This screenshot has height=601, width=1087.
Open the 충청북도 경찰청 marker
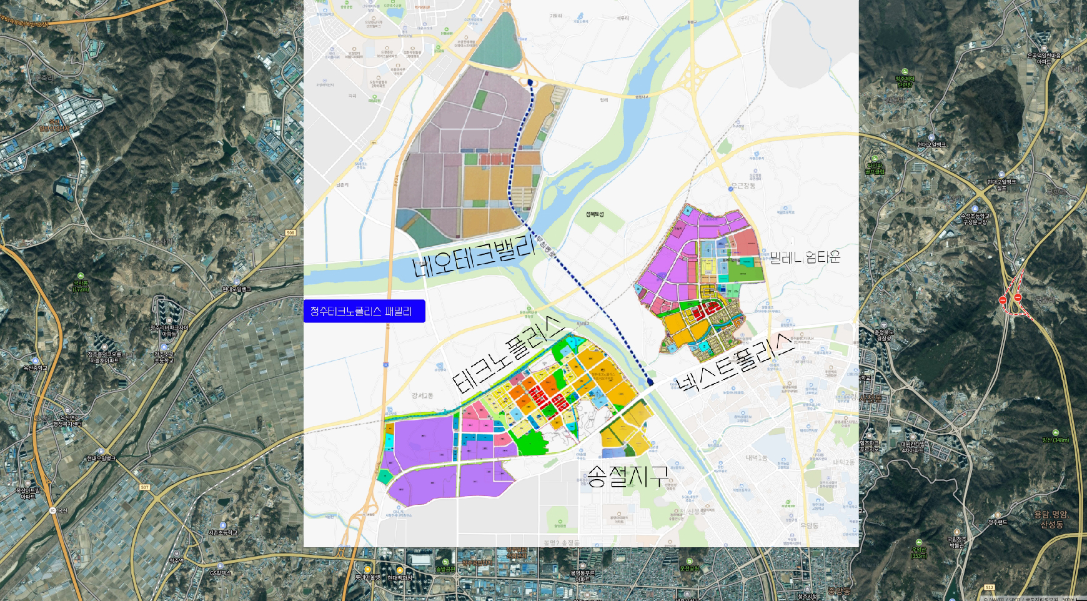click(x=883, y=332)
